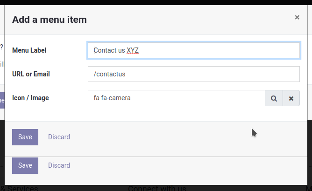The height and width of the screenshot is (191, 312).
Task: Click the Icon / Image text field
Action: coord(176,98)
